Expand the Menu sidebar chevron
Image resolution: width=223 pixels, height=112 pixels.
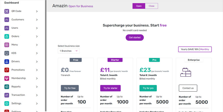click(x=37, y=45)
